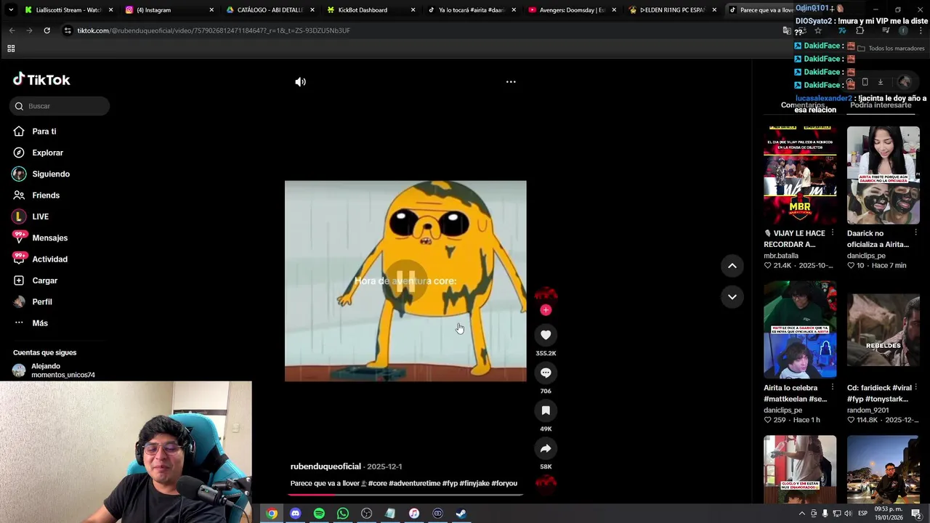Switch to the Comentarios tab
This screenshot has width=930, height=523.
803,105
